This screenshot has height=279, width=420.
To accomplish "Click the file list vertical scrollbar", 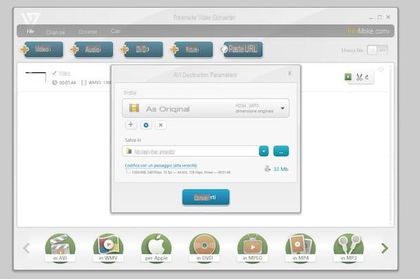I will (x=390, y=145).
